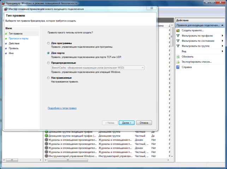Click the wizard title bar firewall icon
The height and width of the screenshot is (169, 227).
tap(6, 9)
